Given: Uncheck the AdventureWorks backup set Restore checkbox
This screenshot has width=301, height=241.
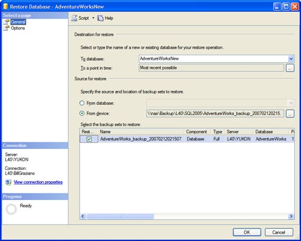Looking at the screenshot, I should click(89, 139).
